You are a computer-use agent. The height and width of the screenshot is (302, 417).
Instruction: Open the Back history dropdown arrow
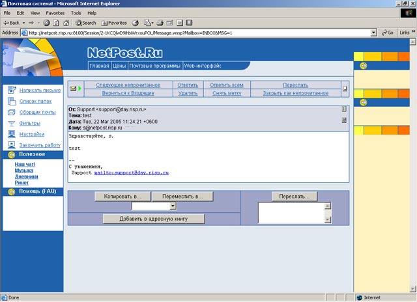point(23,23)
